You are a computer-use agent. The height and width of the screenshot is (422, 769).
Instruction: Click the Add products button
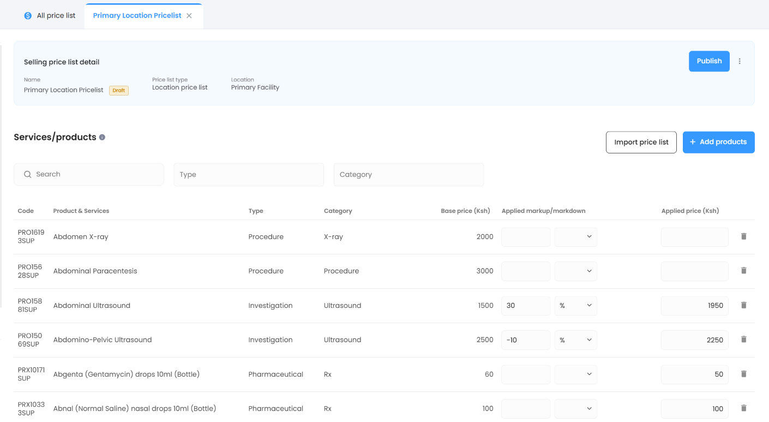pyautogui.click(x=718, y=142)
